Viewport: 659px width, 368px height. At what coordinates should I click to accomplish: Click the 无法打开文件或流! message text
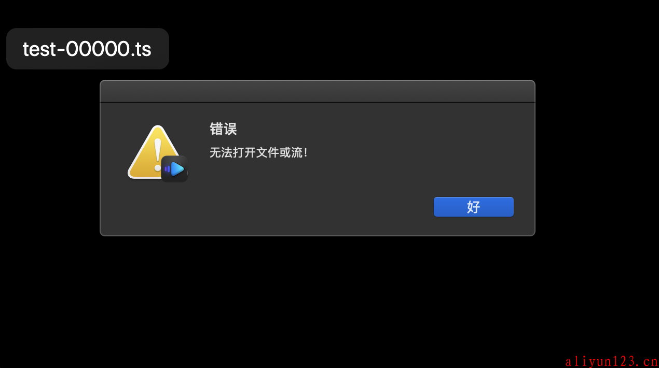259,153
